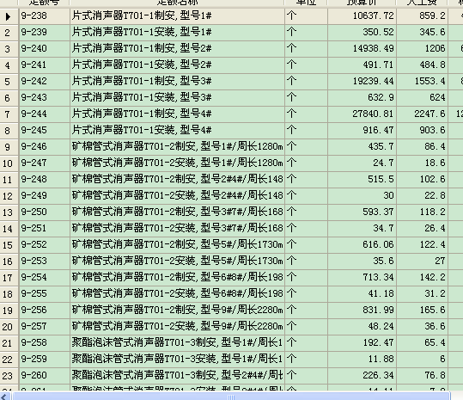Click the labor cost value 1206

click(x=435, y=48)
